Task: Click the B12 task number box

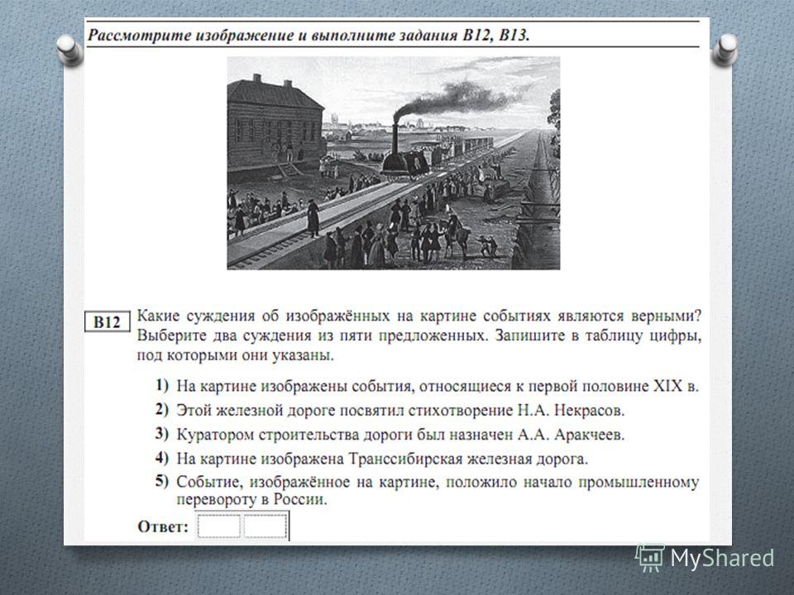Action: [107, 322]
